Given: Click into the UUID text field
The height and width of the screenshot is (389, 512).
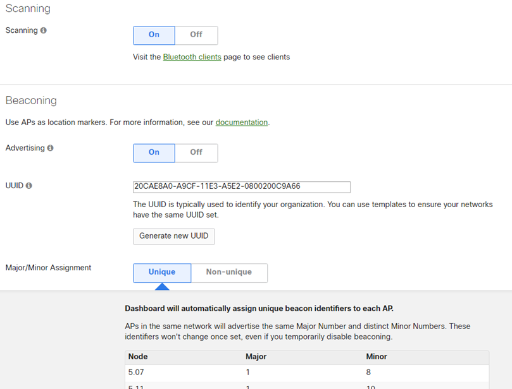Looking at the screenshot, I should click(241, 187).
